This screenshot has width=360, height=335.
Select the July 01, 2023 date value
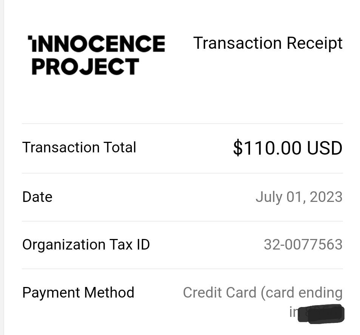[299, 197]
